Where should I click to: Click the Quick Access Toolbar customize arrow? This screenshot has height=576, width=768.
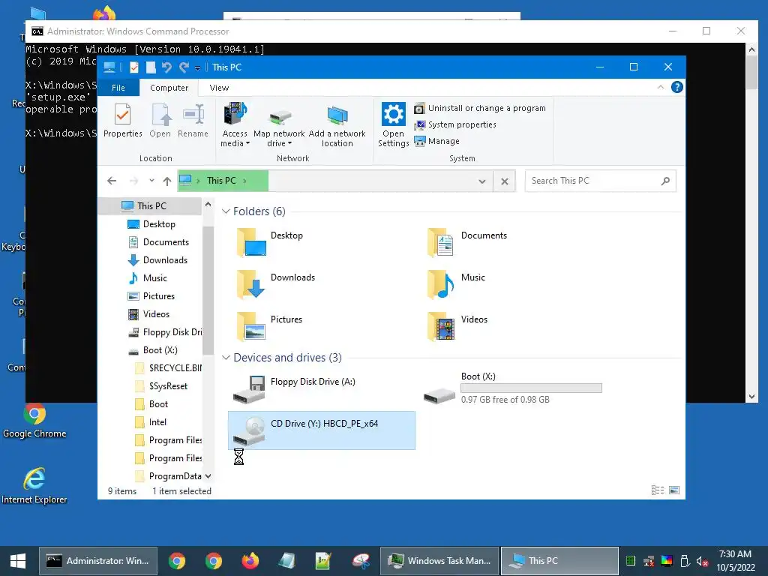point(197,68)
